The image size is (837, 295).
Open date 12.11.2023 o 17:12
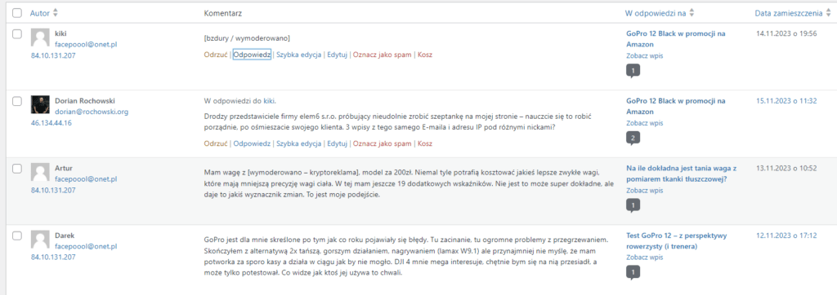coord(787,235)
